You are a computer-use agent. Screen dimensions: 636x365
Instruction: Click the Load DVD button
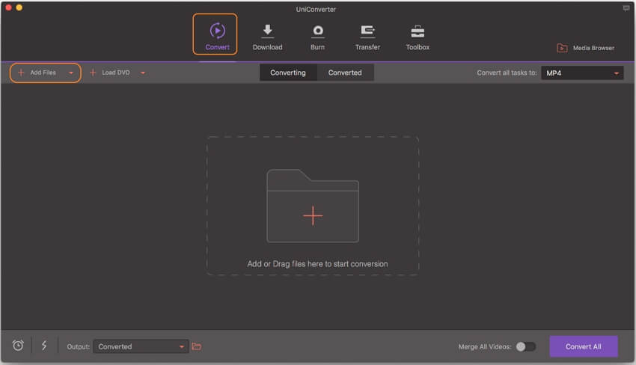coord(109,73)
